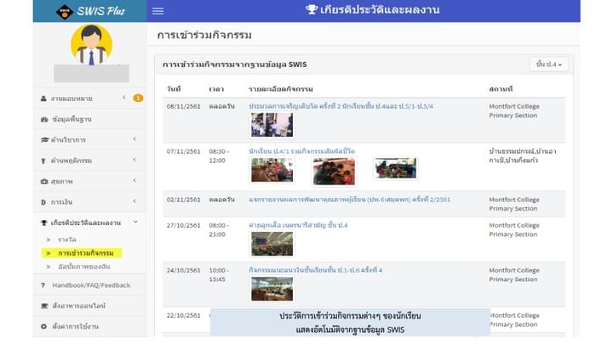
Task: Open the 02/11/2561 activity link
Action: click(x=350, y=200)
